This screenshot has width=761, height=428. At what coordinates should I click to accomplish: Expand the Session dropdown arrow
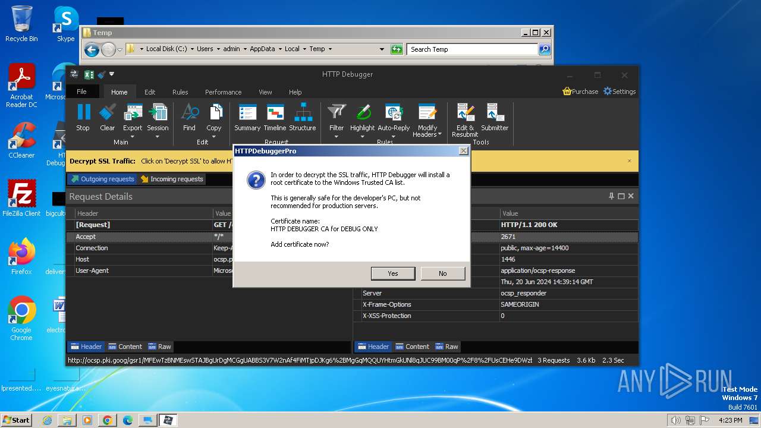tap(158, 137)
